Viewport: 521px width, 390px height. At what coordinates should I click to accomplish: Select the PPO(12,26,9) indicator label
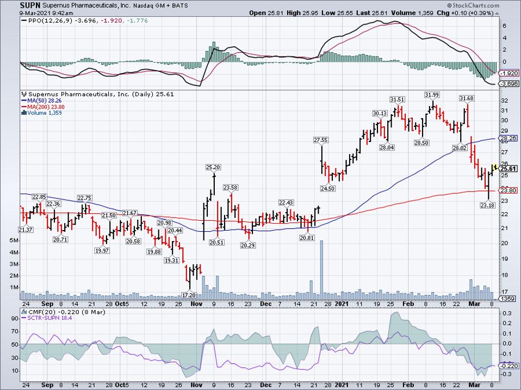(50, 21)
